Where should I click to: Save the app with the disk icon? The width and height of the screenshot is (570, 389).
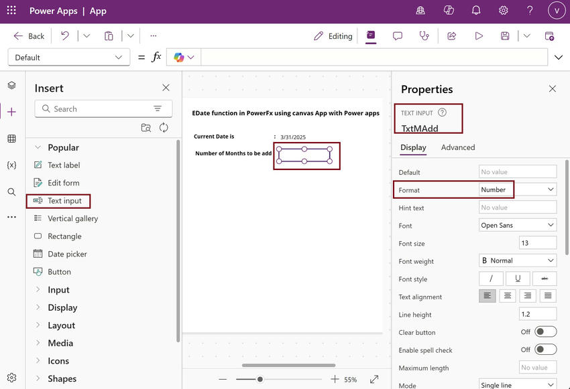(x=505, y=35)
